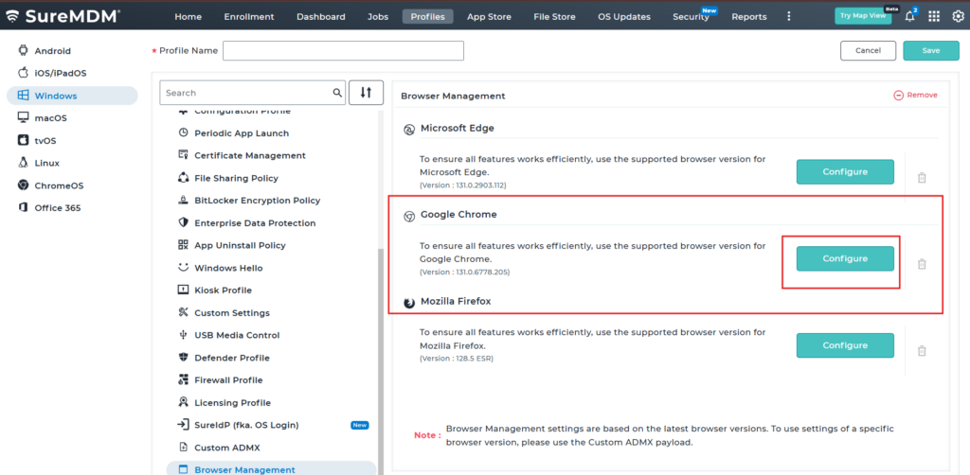This screenshot has height=475, width=970.
Task: Click Configure for Google Chrome
Action: [845, 258]
